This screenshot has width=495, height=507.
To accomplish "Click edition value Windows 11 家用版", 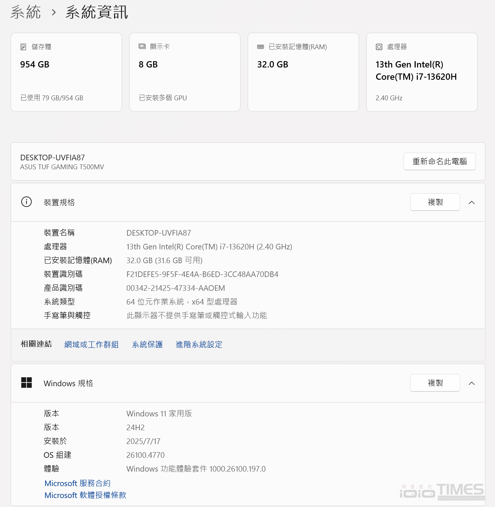I will [x=159, y=414].
